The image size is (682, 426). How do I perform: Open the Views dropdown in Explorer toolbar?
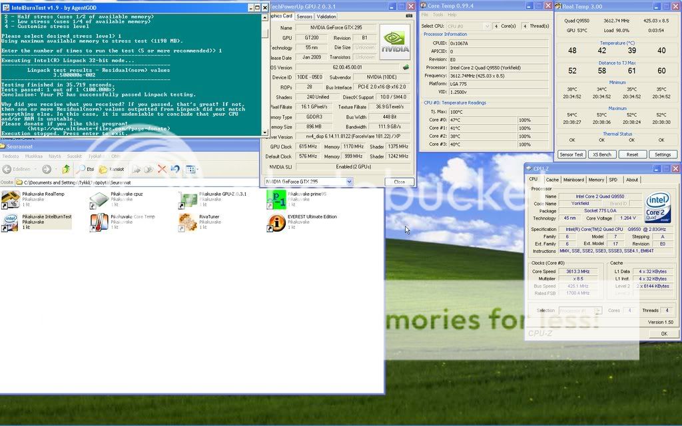click(192, 169)
